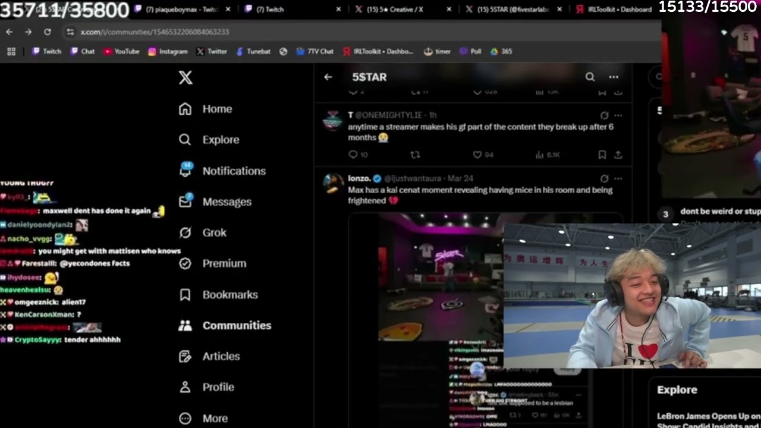This screenshot has height=428, width=761.
Task: Open Premium in the X sidebar
Action: click(212, 263)
